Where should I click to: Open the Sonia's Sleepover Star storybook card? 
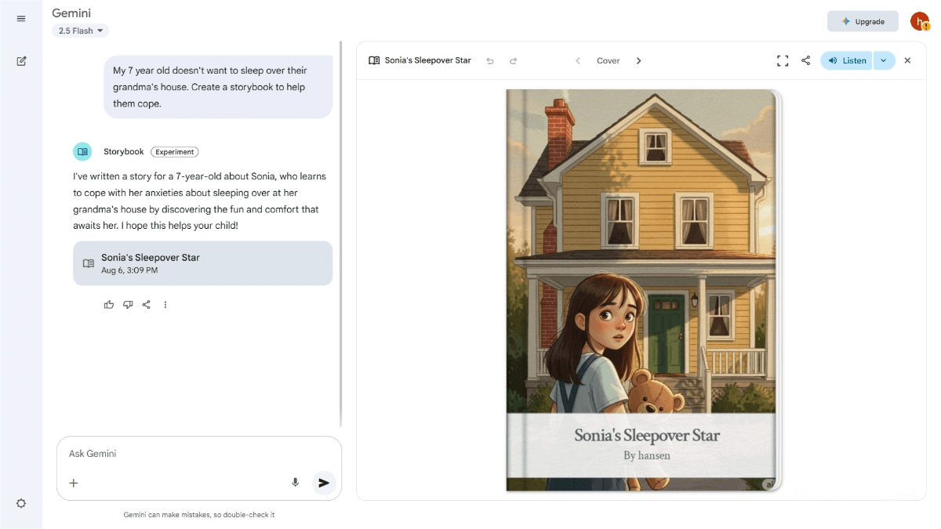(x=202, y=263)
